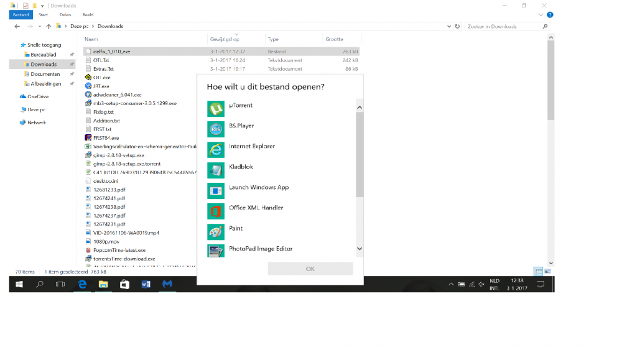Viewport: 622px width, 350px height.
Task: Go back with the back arrow
Action: click(17, 26)
